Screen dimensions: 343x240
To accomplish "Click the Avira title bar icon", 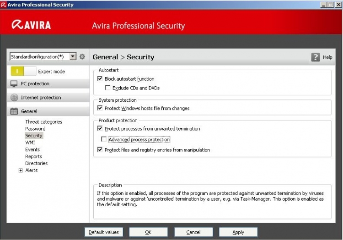I will point(3,5).
